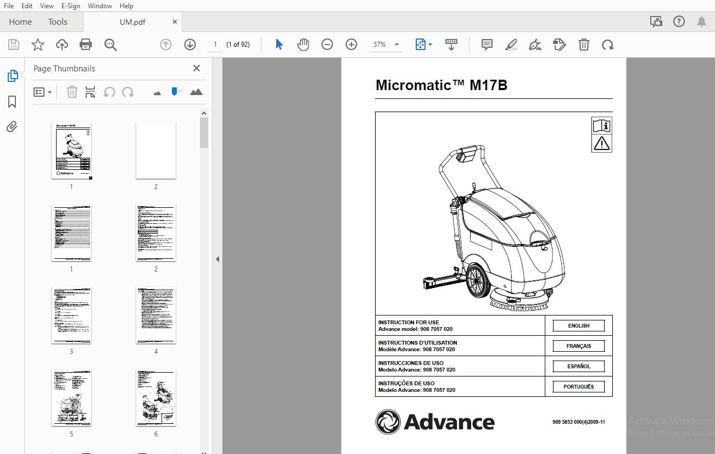Click the Delete page trash icon in toolbar

pyautogui.click(x=584, y=45)
